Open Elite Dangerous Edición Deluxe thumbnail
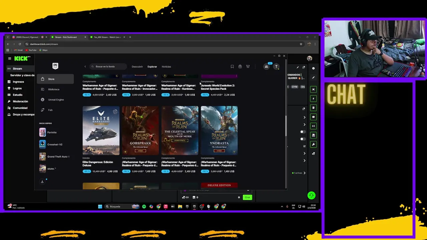The height and width of the screenshot is (240, 427). pos(101,130)
